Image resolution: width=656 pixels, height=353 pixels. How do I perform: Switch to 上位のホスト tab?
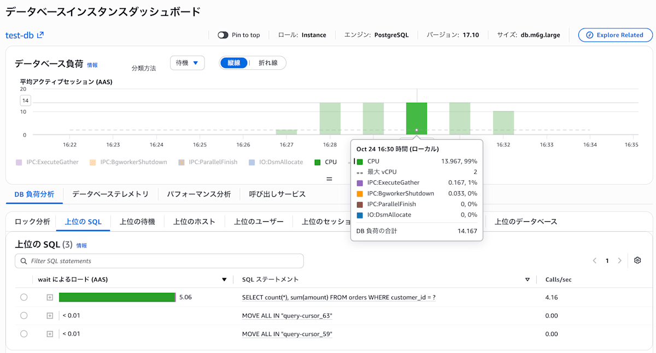coord(194,222)
